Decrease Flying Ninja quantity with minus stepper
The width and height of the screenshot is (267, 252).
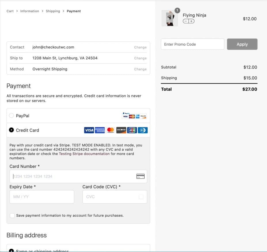[186, 21]
